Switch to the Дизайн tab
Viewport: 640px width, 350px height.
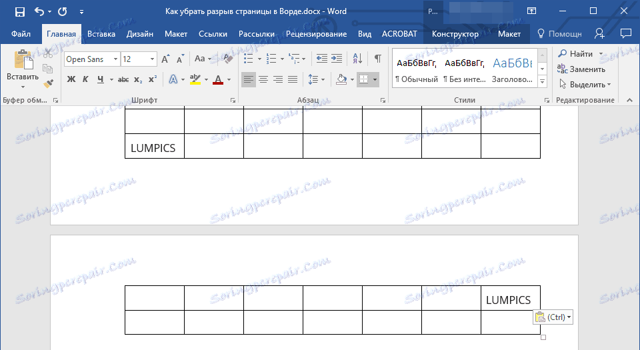[139, 34]
